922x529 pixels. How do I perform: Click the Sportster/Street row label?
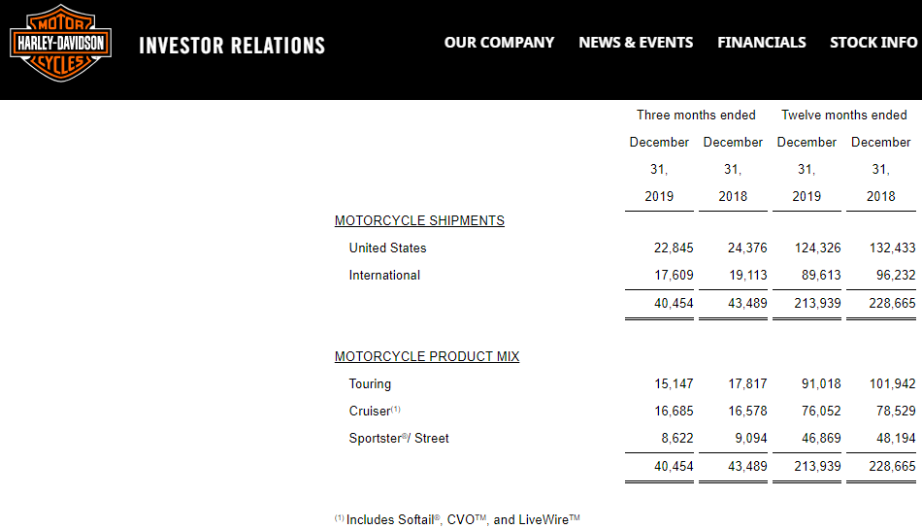(399, 438)
